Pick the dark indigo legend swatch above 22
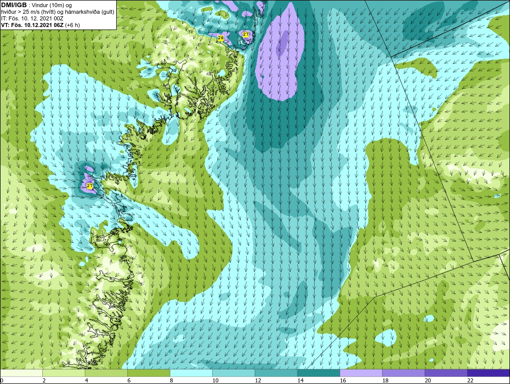The width and height of the screenshot is (510, 384). [488, 373]
